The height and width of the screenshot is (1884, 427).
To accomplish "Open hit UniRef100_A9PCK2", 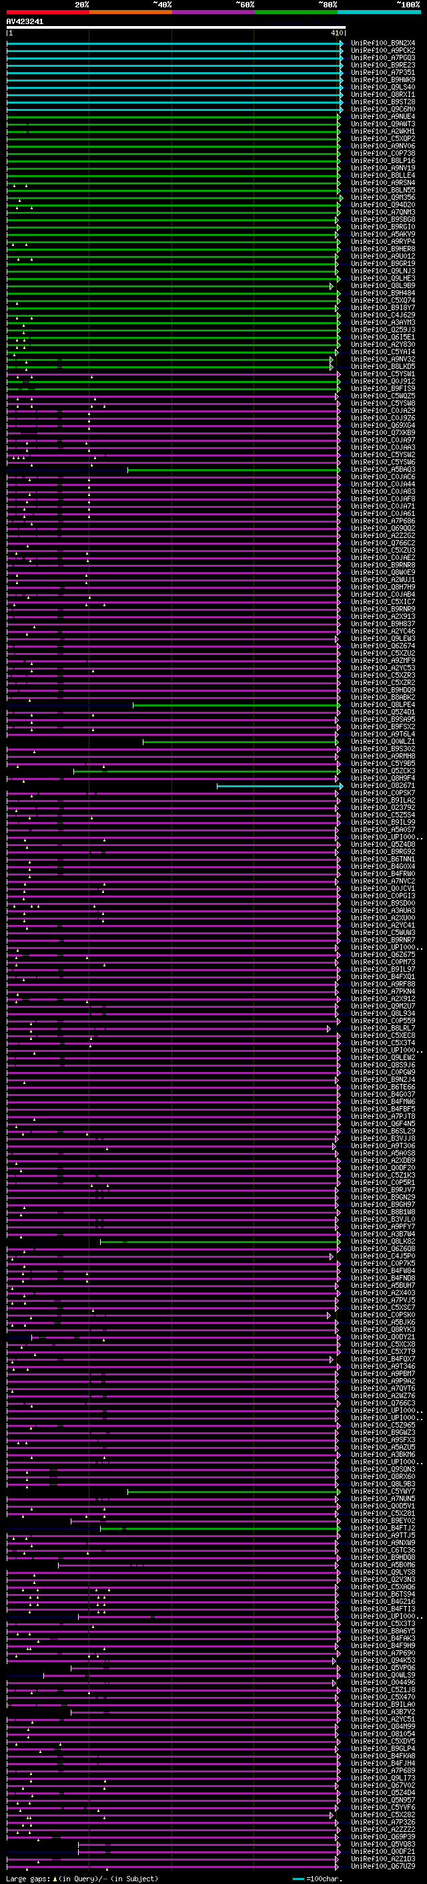I will [383, 51].
